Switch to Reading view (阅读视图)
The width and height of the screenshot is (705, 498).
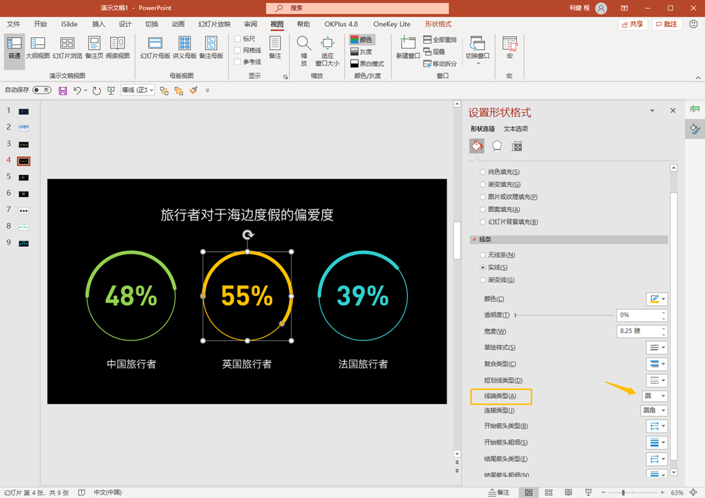click(x=117, y=48)
